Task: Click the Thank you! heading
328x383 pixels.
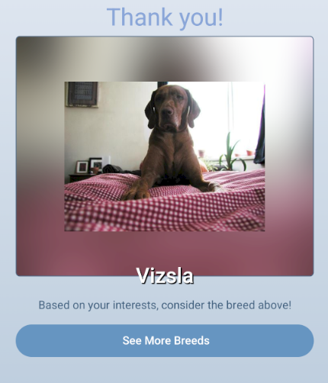Action: pyautogui.click(x=165, y=17)
